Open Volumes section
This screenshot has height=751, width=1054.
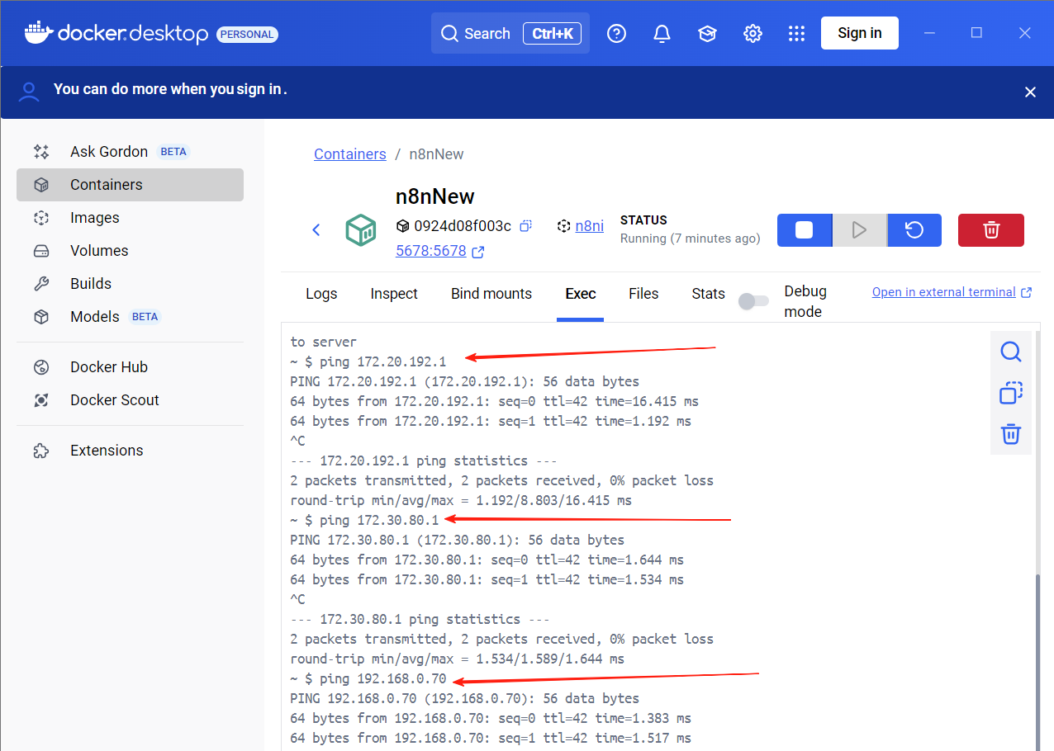130,251
